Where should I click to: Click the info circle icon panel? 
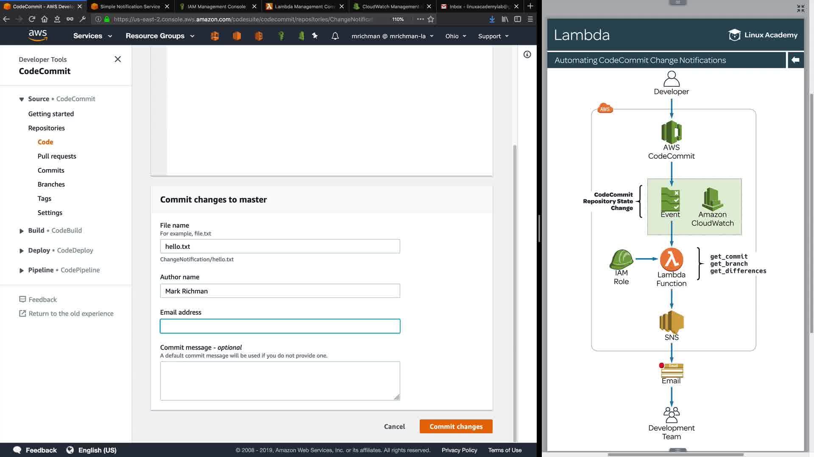527,55
